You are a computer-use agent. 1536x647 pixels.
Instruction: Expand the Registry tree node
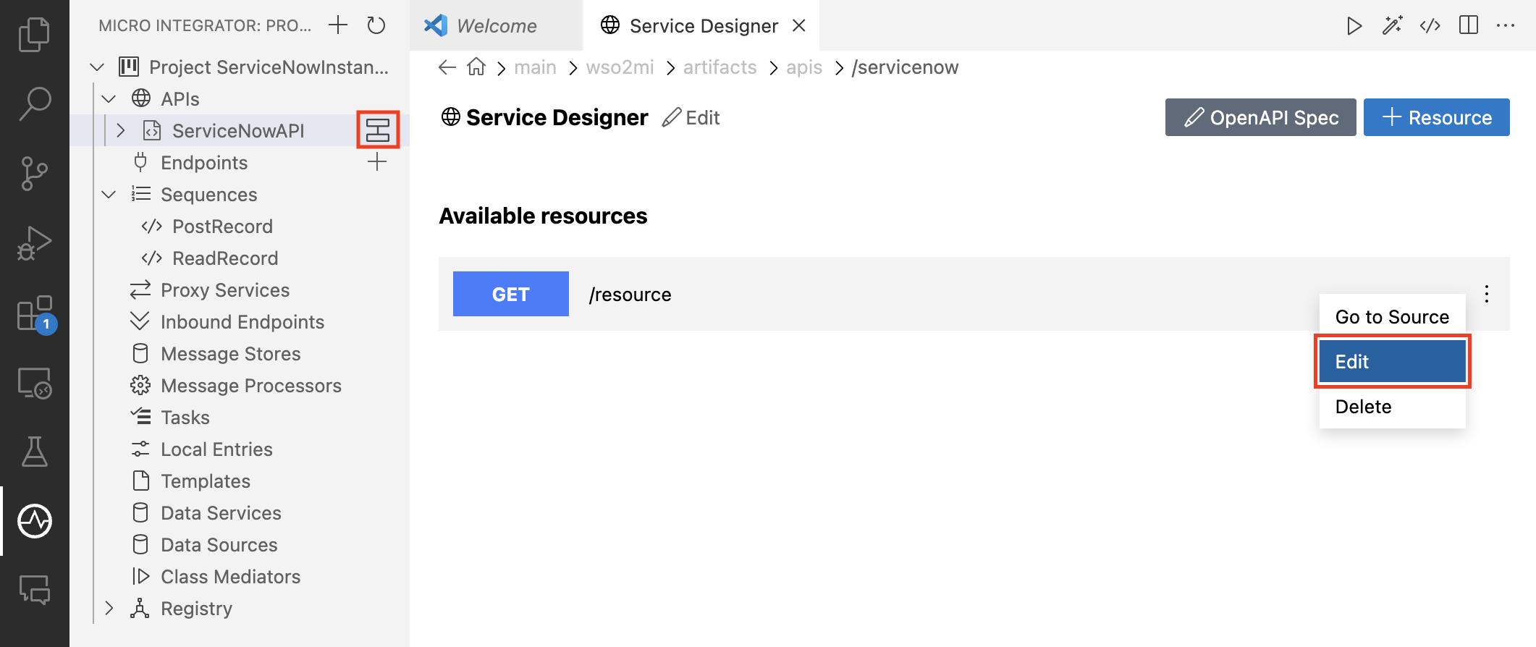pos(109,609)
